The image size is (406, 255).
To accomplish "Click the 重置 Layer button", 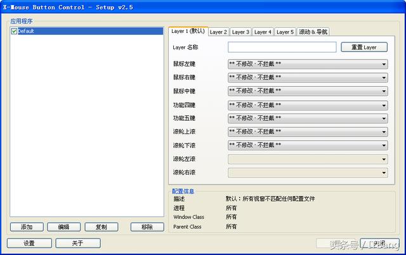I will coord(364,47).
